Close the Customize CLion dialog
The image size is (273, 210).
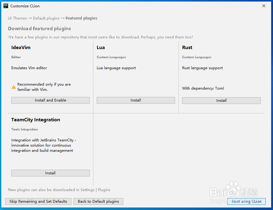tap(264, 6)
